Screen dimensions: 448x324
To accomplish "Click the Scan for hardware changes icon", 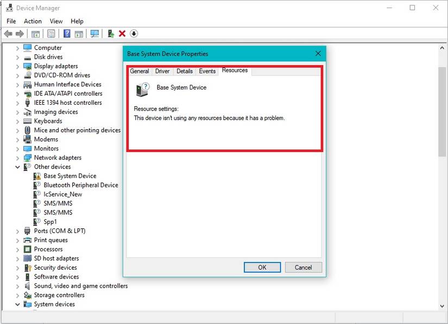I will click(x=94, y=34).
